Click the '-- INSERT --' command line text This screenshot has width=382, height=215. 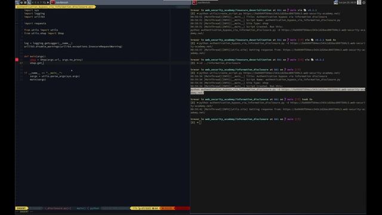pos(24,211)
